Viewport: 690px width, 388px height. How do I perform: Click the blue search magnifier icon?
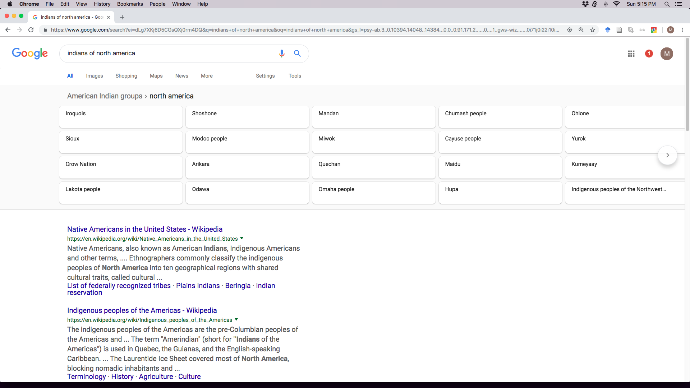297,54
